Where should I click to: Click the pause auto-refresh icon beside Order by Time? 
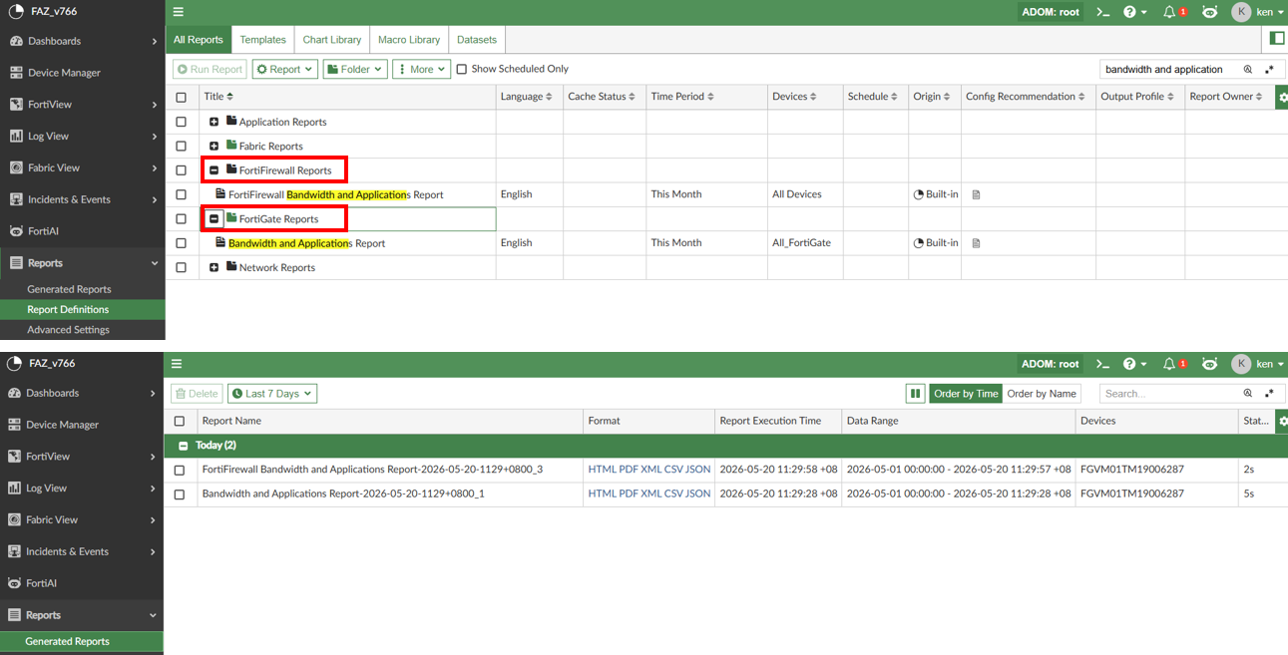tap(915, 394)
